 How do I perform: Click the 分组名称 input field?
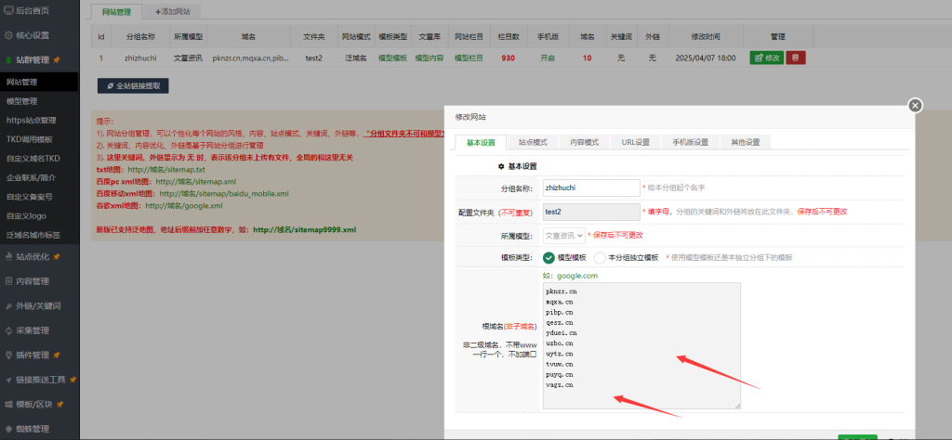(588, 188)
